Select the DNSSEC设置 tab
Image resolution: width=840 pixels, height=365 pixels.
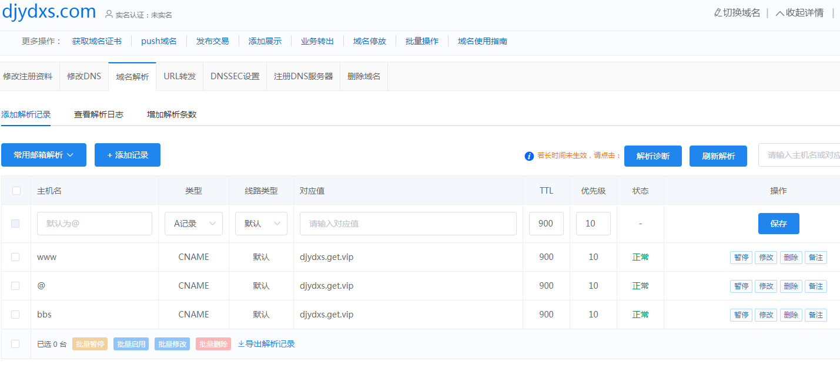tap(235, 76)
